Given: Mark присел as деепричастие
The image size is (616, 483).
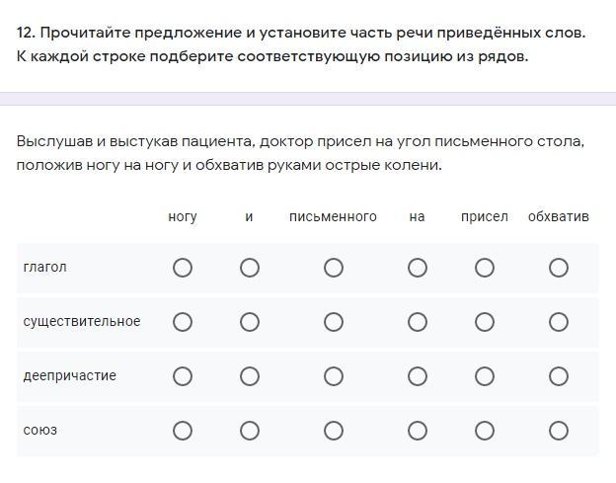Looking at the screenshot, I should [x=485, y=376].
